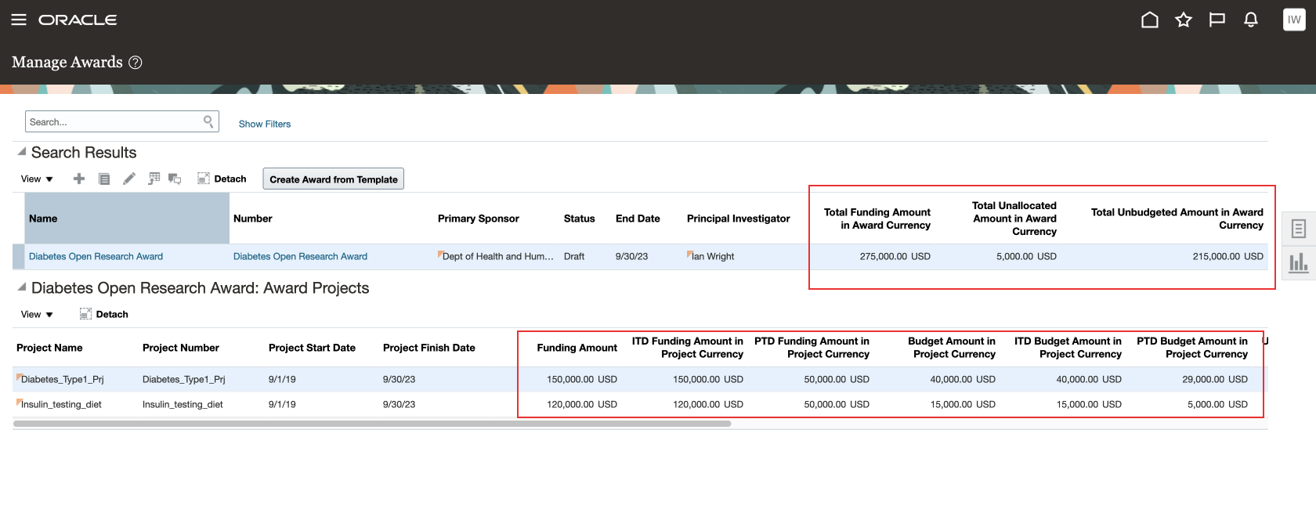Detach the Search Results table
Viewport: 1316px width, 520px height.
[222, 179]
